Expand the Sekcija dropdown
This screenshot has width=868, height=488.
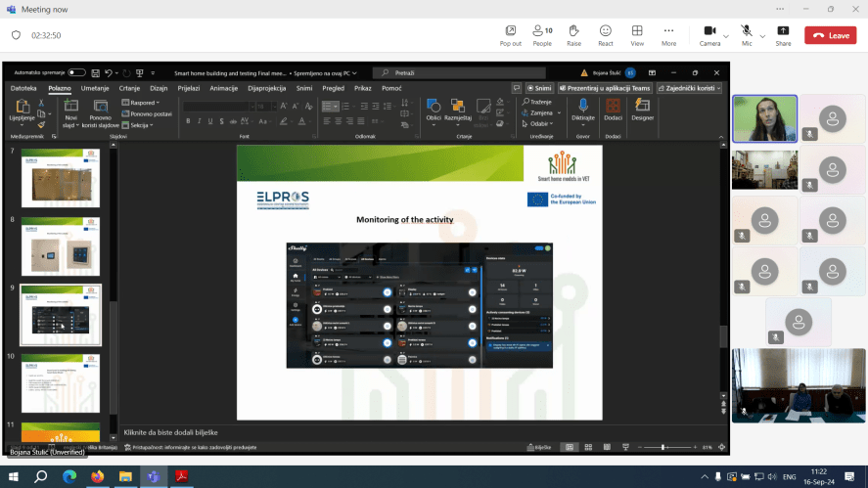[137, 125]
